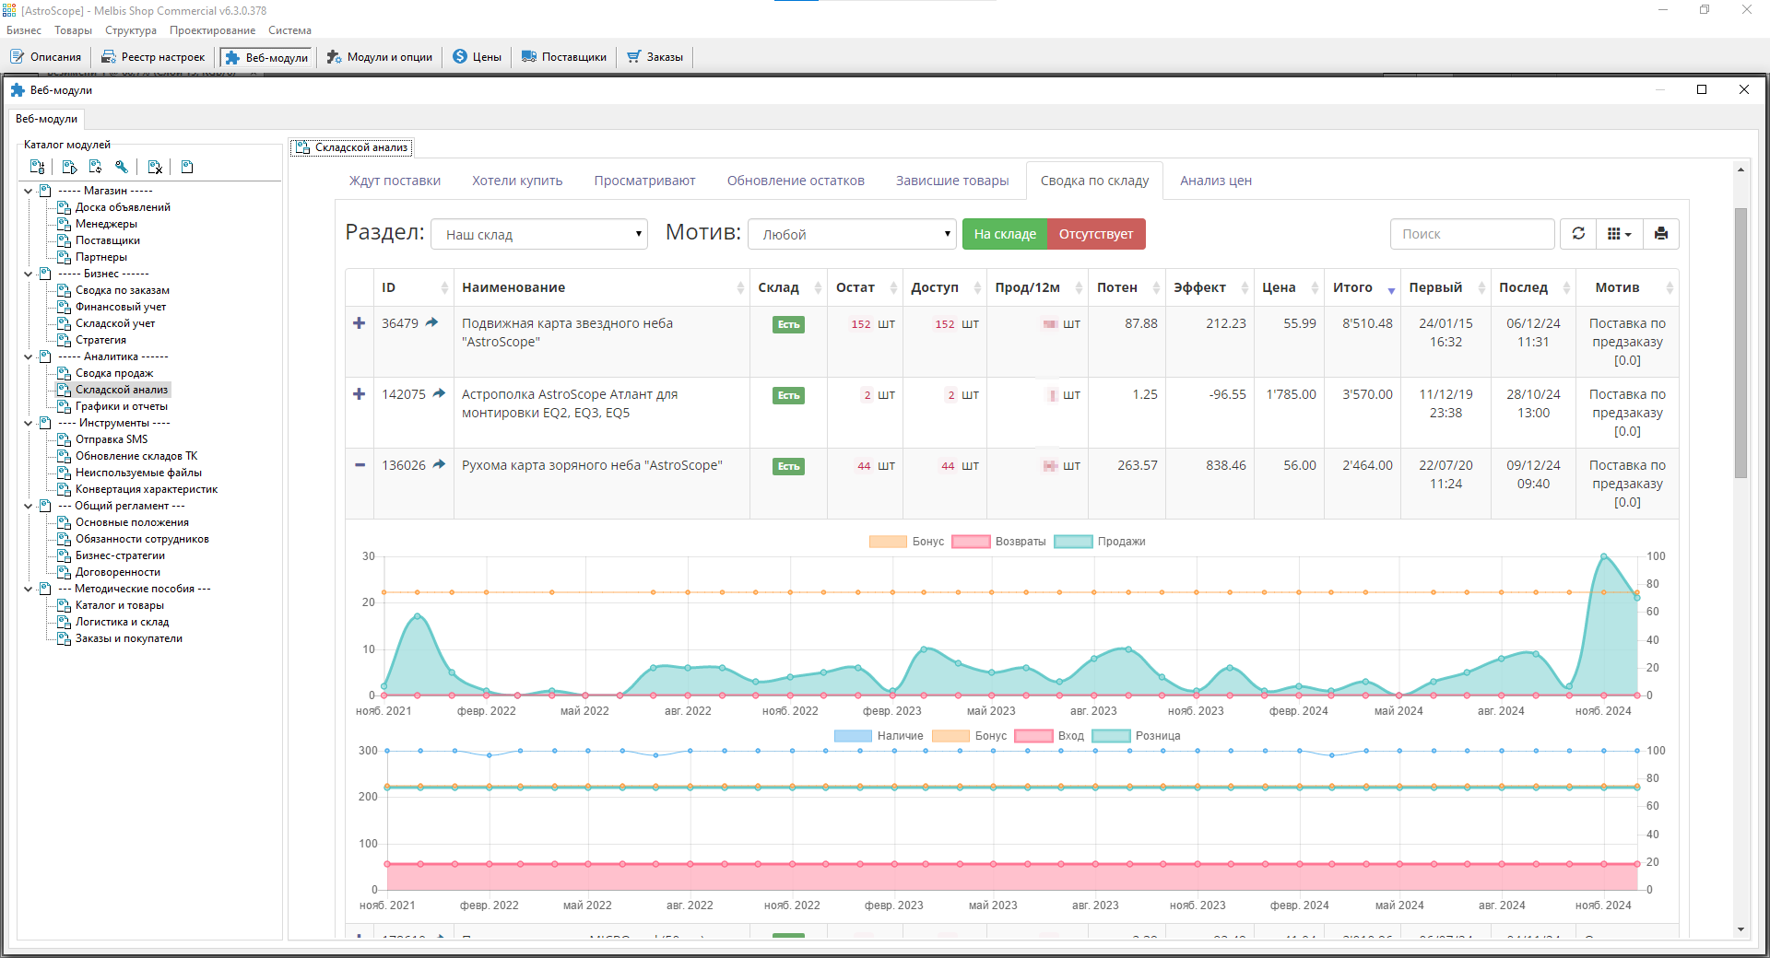Open the Описания toolbar item

pos(46,57)
